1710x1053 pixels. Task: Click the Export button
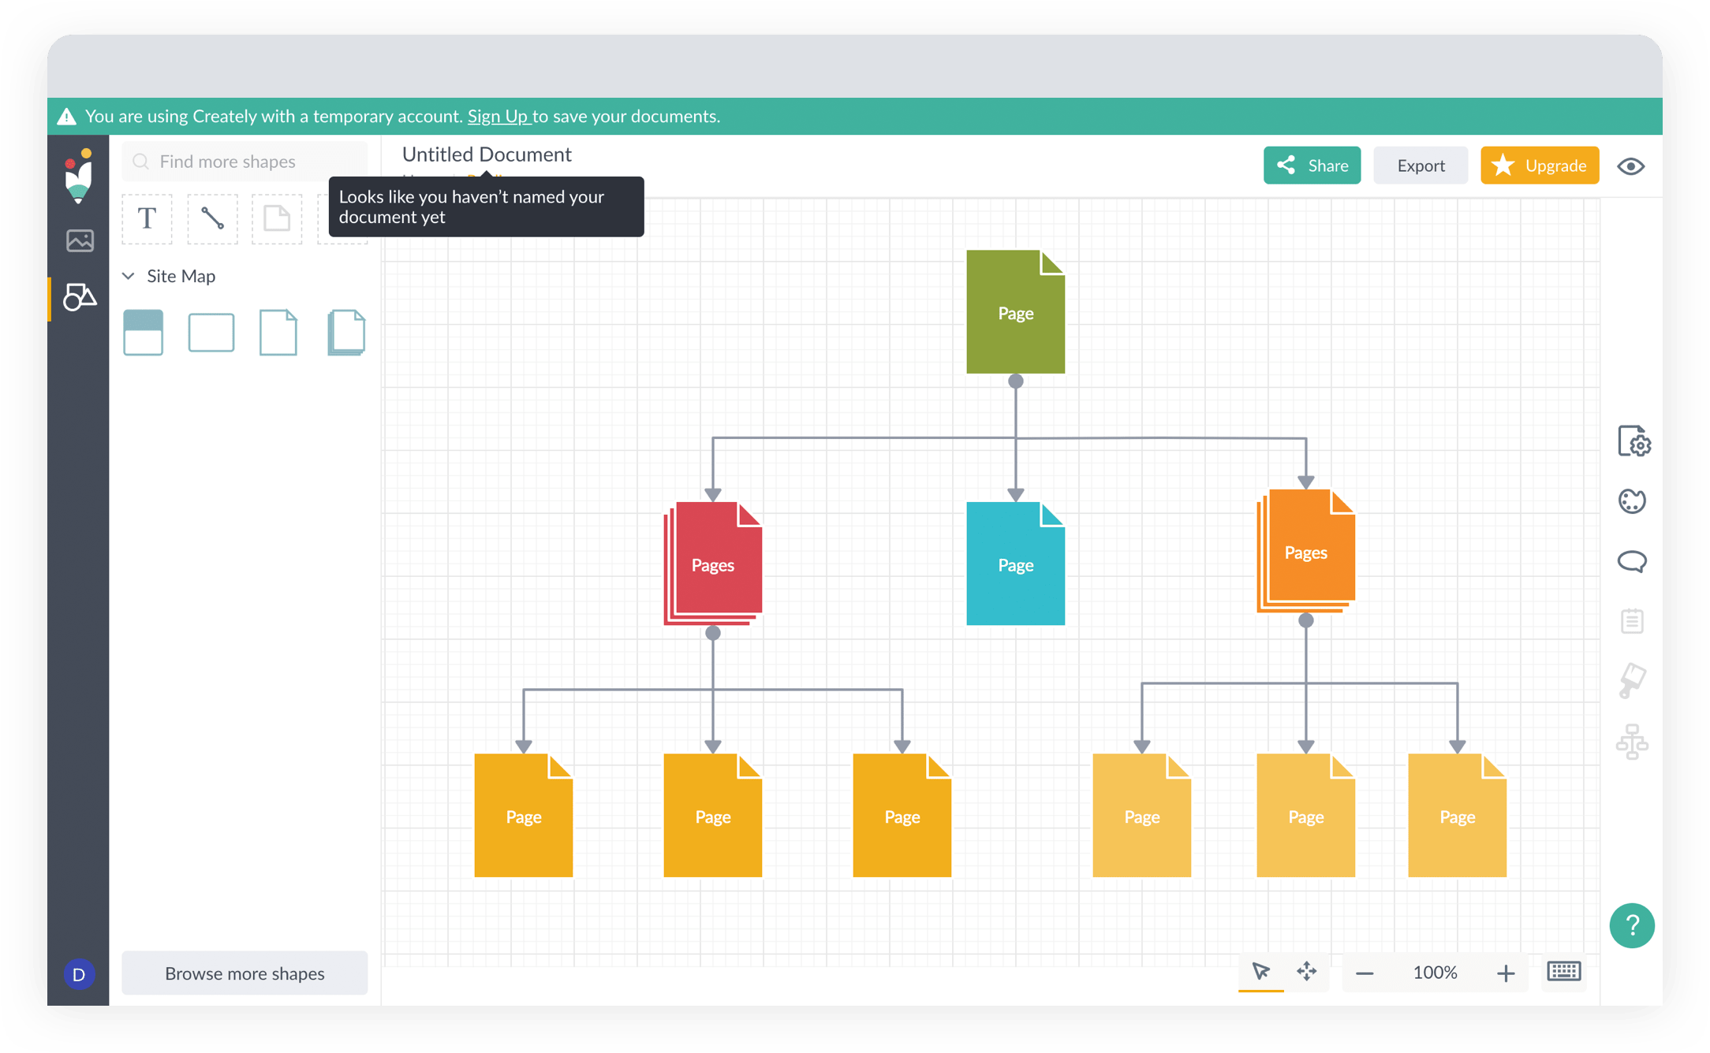click(x=1421, y=166)
